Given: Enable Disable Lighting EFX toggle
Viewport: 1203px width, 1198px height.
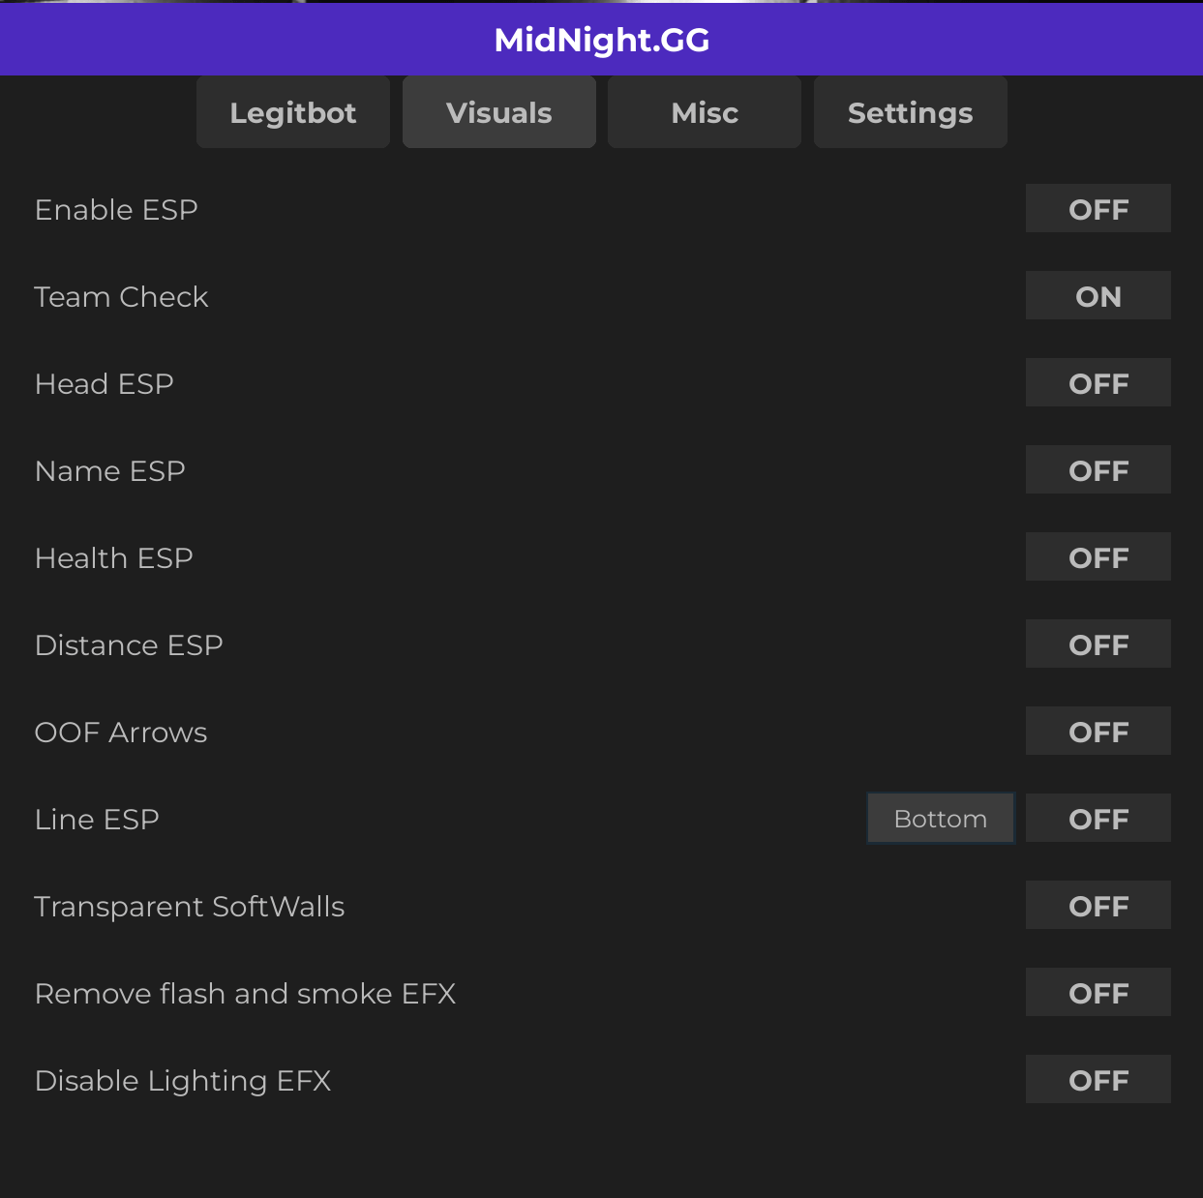Looking at the screenshot, I should (x=1098, y=1080).
